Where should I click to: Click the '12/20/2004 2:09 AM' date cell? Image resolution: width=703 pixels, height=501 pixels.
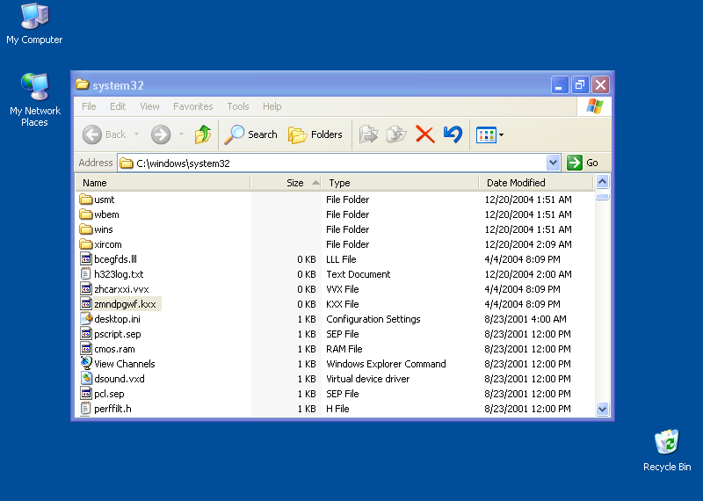528,244
